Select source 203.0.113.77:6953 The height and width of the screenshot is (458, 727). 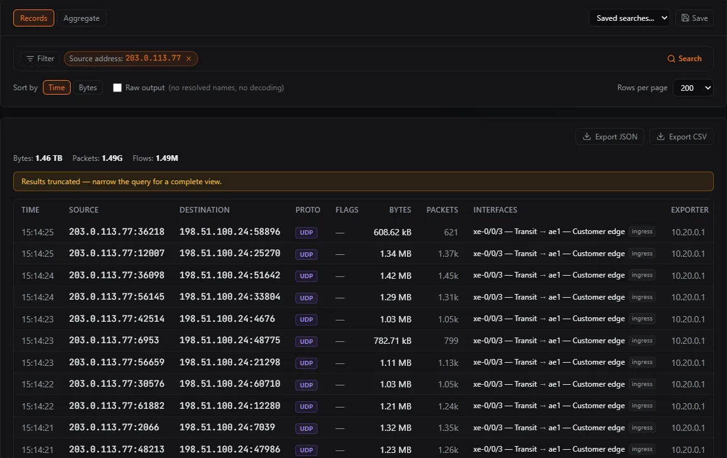(x=114, y=340)
